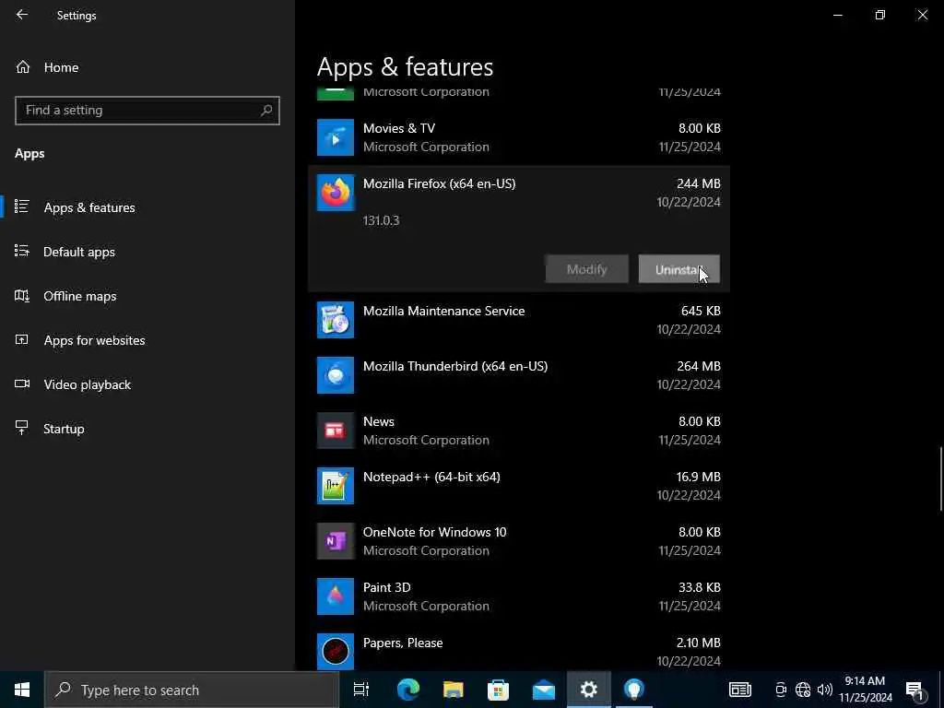This screenshot has width=944, height=708.
Task: Open the notification center icon
Action: click(915, 690)
